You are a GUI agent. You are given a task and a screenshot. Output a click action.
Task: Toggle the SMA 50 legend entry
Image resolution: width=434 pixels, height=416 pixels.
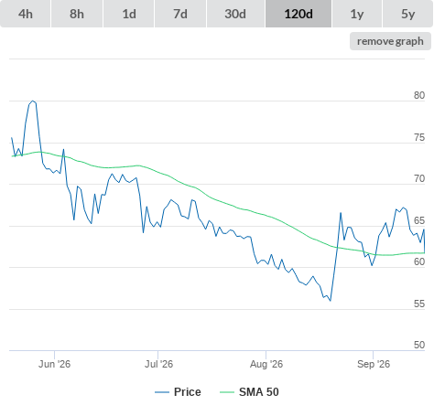(259, 392)
